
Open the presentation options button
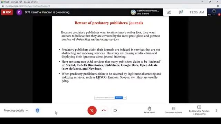[x=199, y=110]
